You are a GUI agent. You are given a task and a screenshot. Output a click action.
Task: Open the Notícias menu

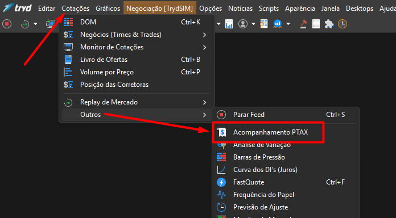tap(241, 9)
